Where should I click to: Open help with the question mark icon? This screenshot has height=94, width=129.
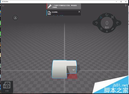[126, 6]
